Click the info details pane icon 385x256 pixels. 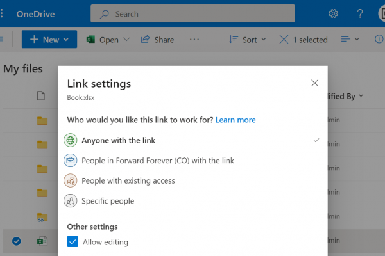click(378, 39)
